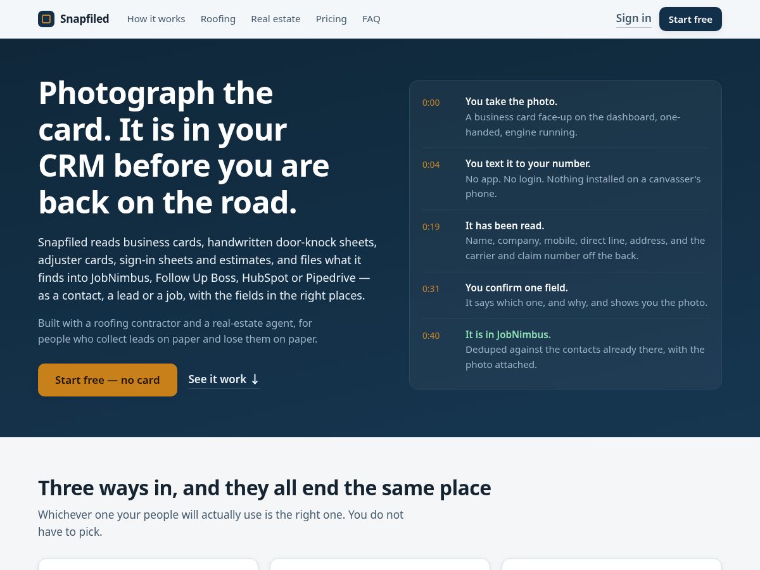
Task: Click the down arrow beside See it work
Action: tap(255, 379)
